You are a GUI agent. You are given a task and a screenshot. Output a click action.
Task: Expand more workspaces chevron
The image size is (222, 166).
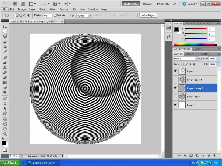(175, 4)
